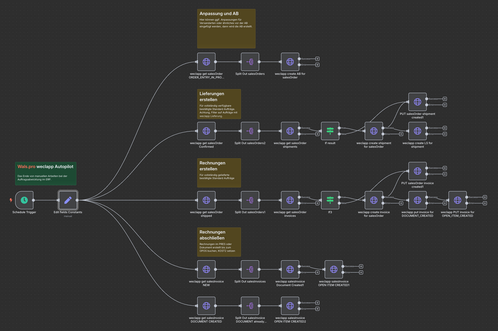Select the weclapp get salesInvoice DOCUMENT CREATED node

(206, 306)
